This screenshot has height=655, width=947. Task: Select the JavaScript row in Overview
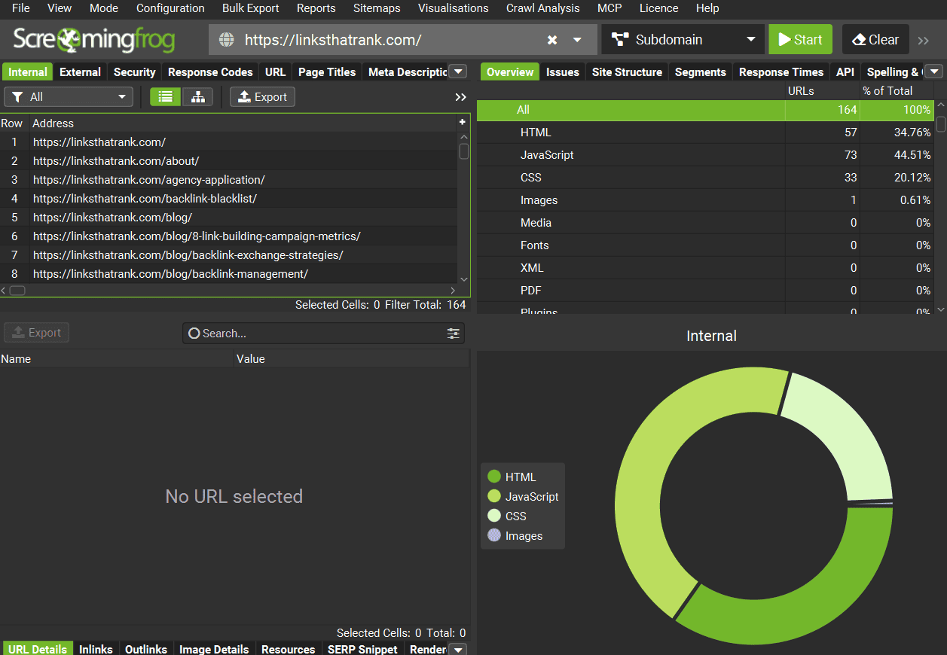(x=705, y=155)
